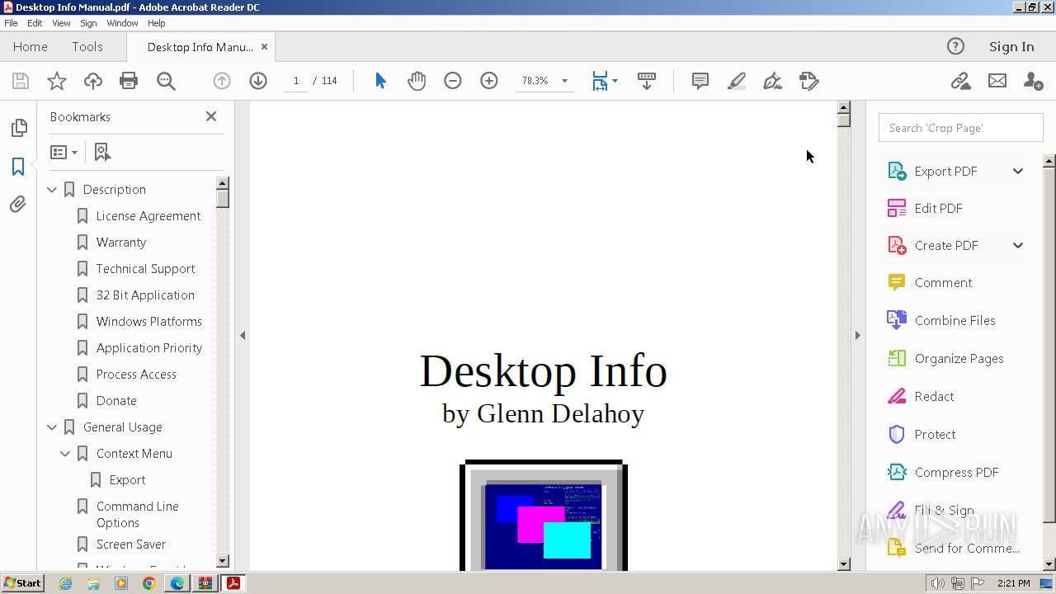Switch to the Home tab
1056x594 pixels.
click(31, 46)
